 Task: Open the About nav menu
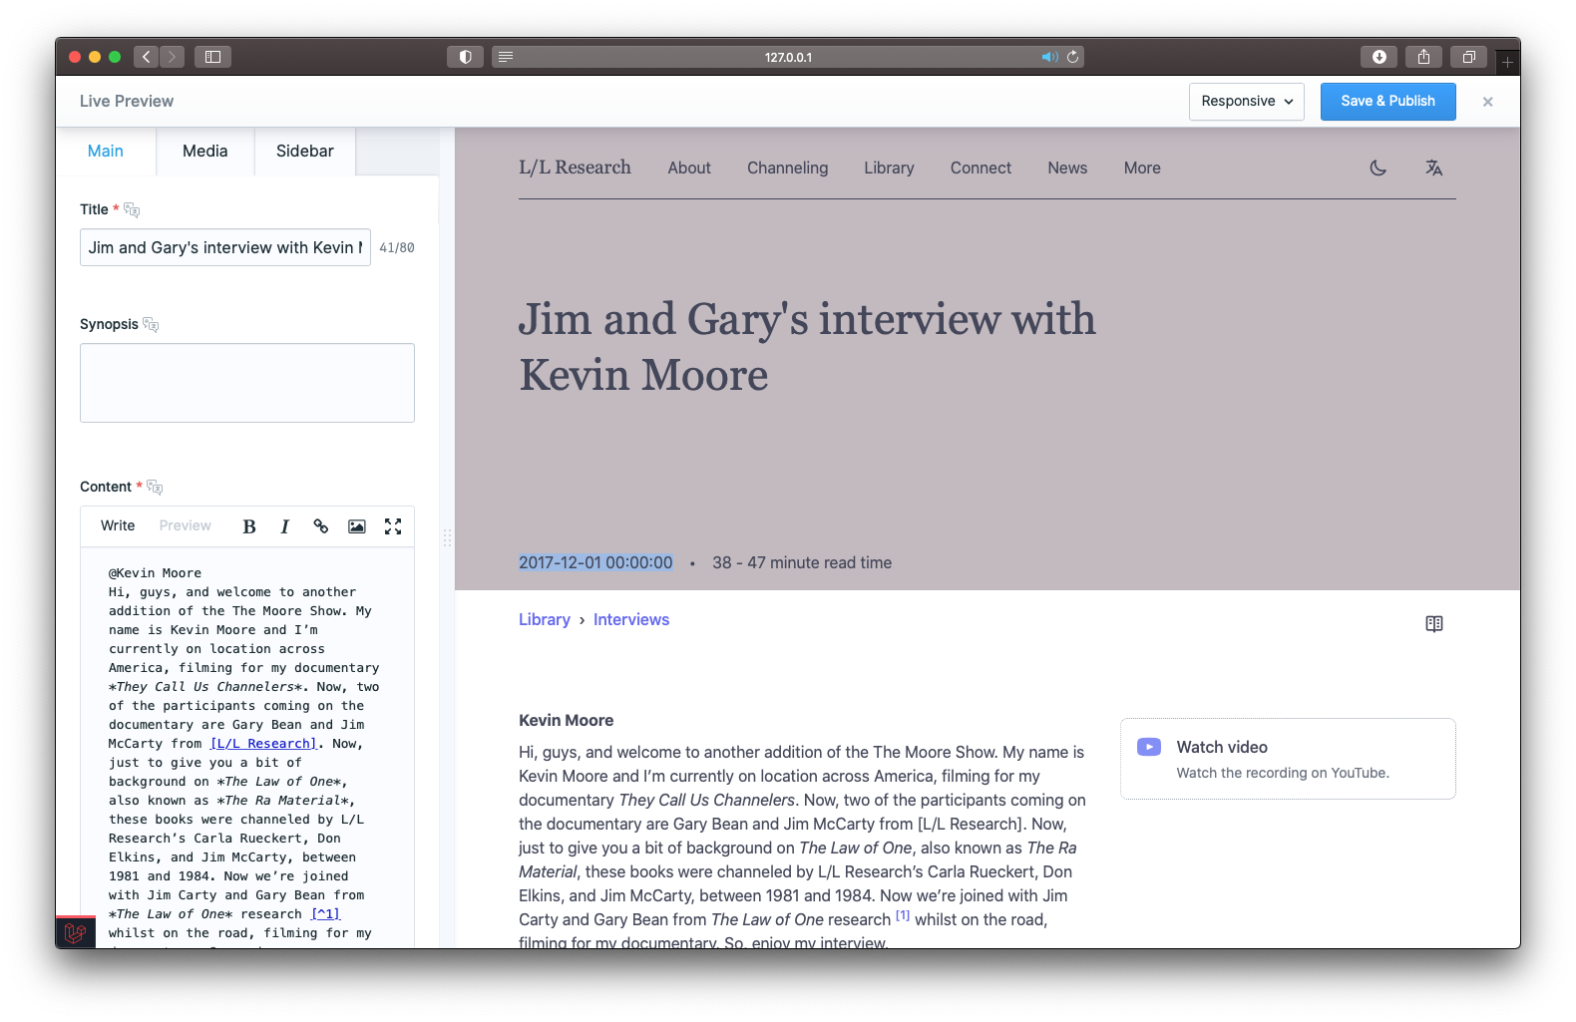coord(689,169)
